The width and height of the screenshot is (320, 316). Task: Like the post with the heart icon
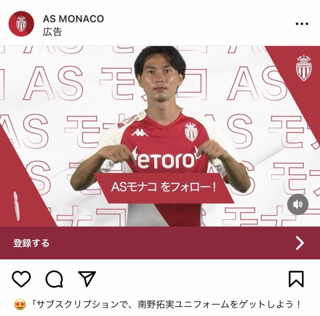tap(21, 279)
